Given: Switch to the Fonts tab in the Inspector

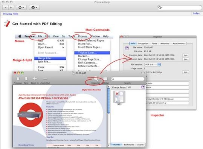Looking at the screenshot, I should [154, 43].
